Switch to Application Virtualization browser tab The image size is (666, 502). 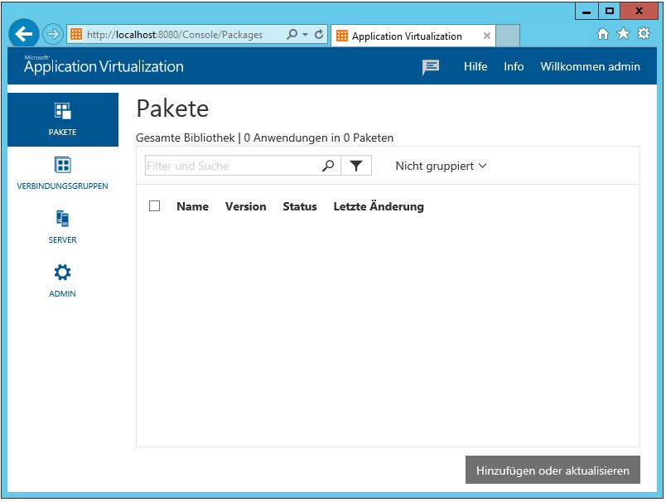pyautogui.click(x=406, y=36)
